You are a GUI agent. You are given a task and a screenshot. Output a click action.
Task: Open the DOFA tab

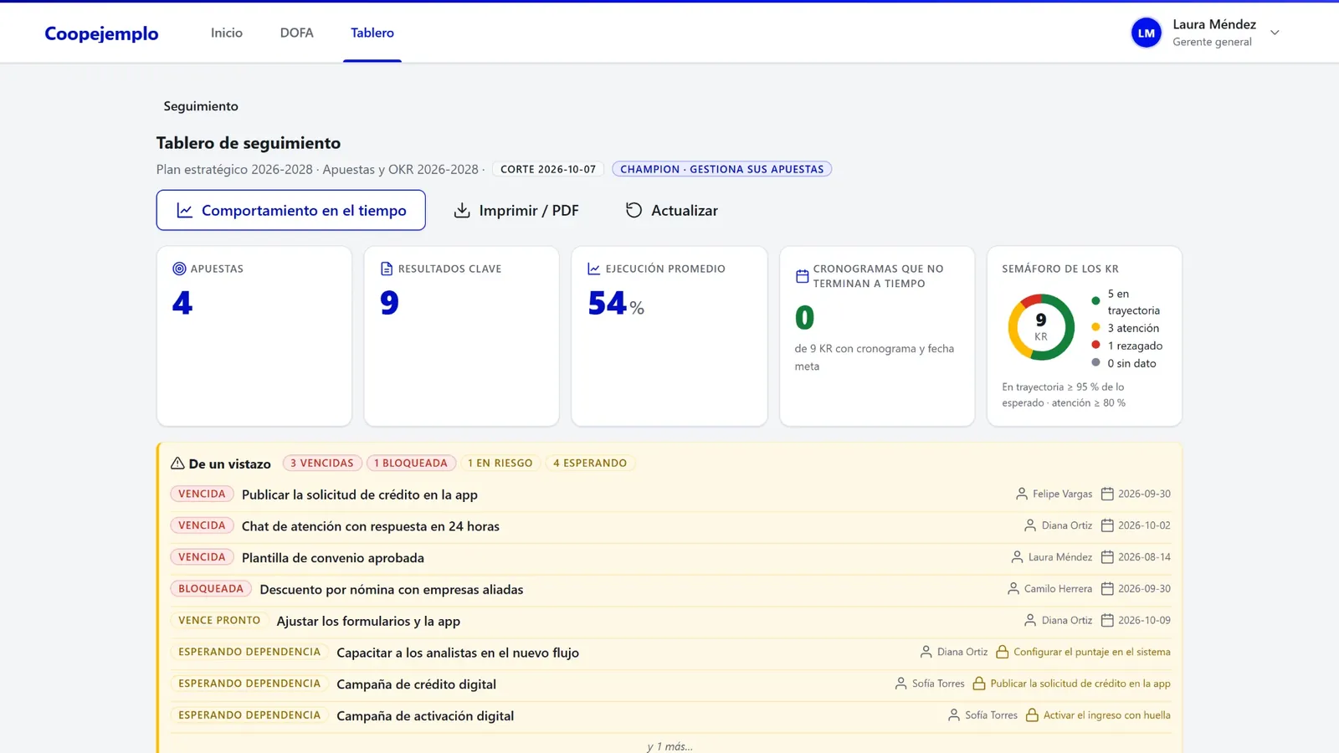tap(296, 33)
